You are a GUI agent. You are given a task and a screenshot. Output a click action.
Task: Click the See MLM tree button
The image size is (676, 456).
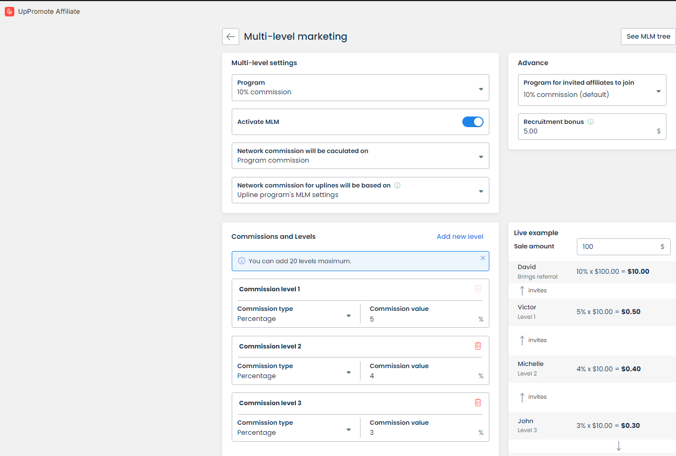(648, 37)
